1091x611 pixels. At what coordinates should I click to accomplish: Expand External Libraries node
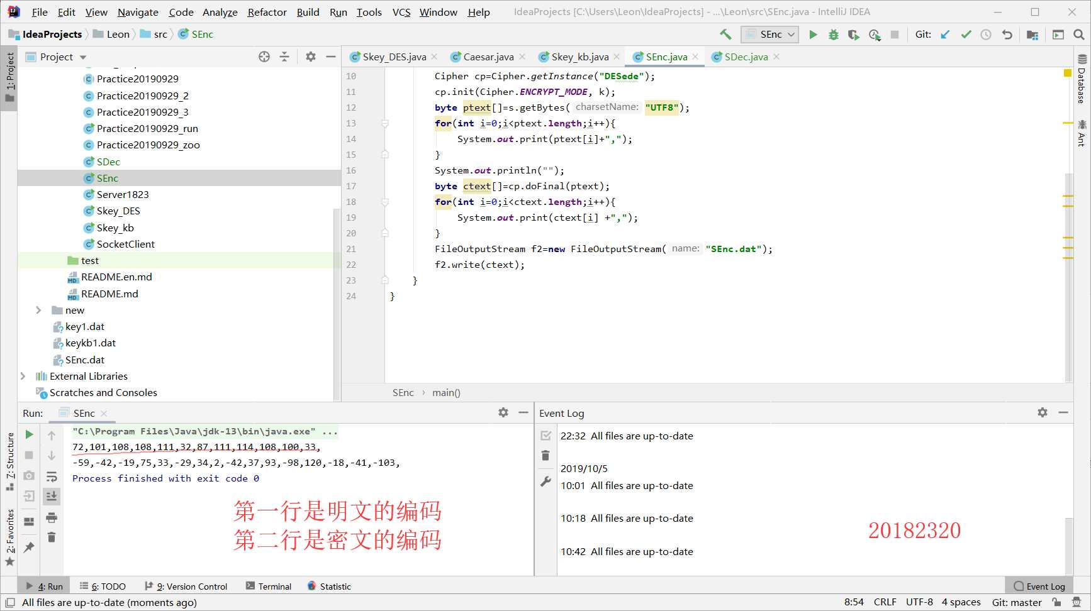coord(23,376)
